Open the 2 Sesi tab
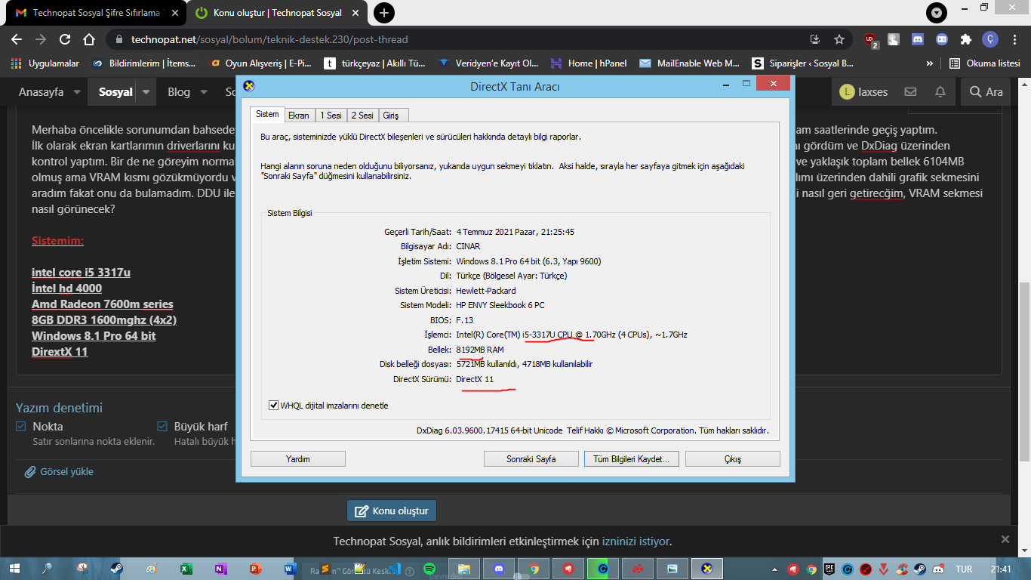 362,116
